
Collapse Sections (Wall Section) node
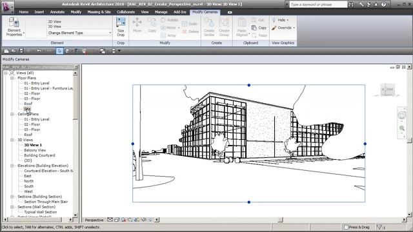12,207
